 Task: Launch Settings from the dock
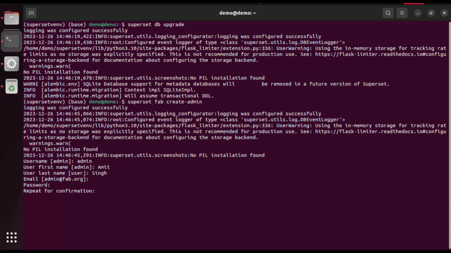click(x=12, y=64)
